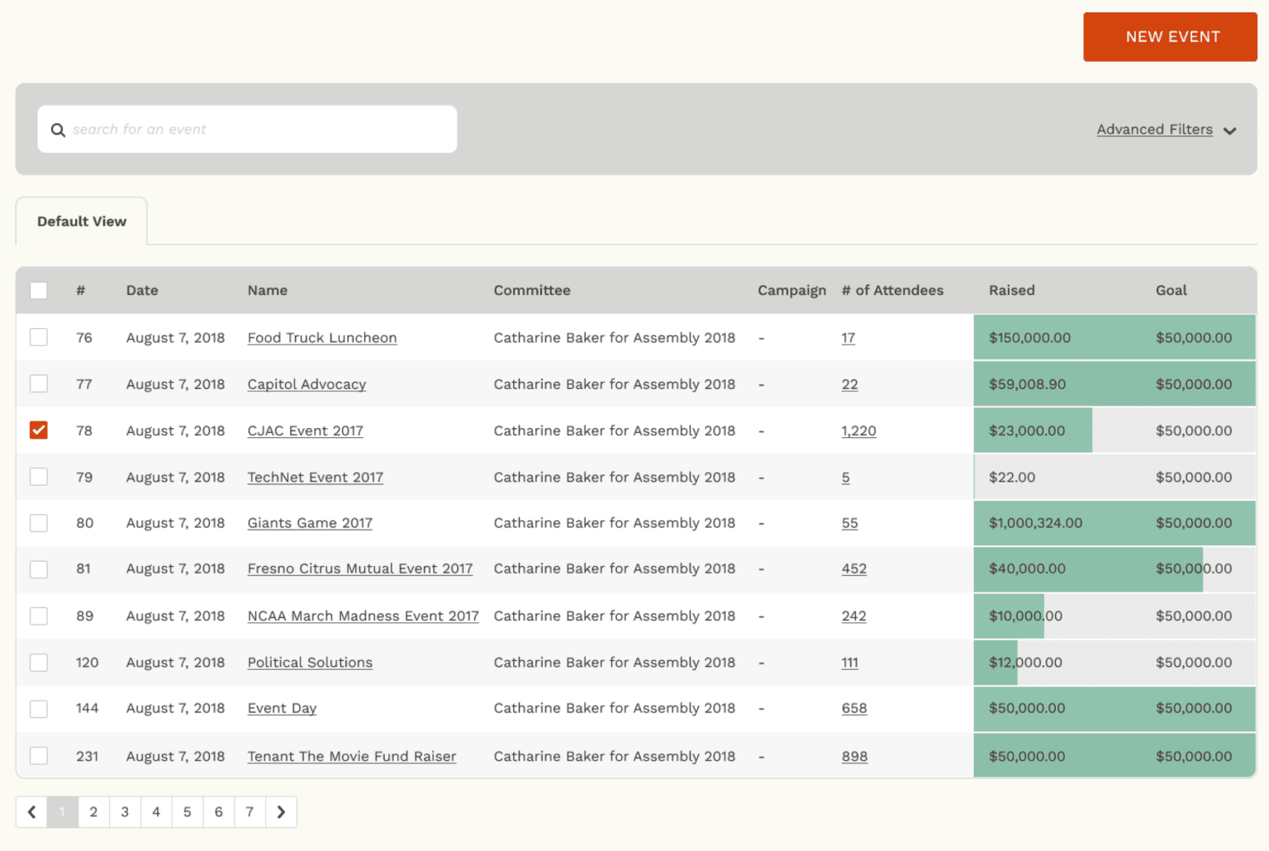Click the Raised column header
This screenshot has height=851, width=1269.
point(1012,290)
